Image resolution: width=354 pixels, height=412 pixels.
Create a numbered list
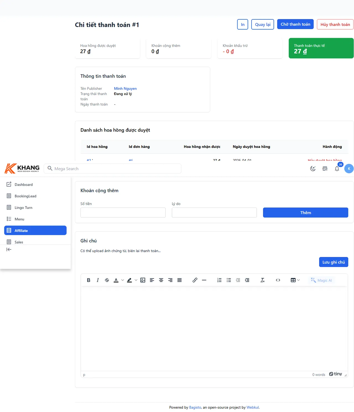click(x=220, y=280)
